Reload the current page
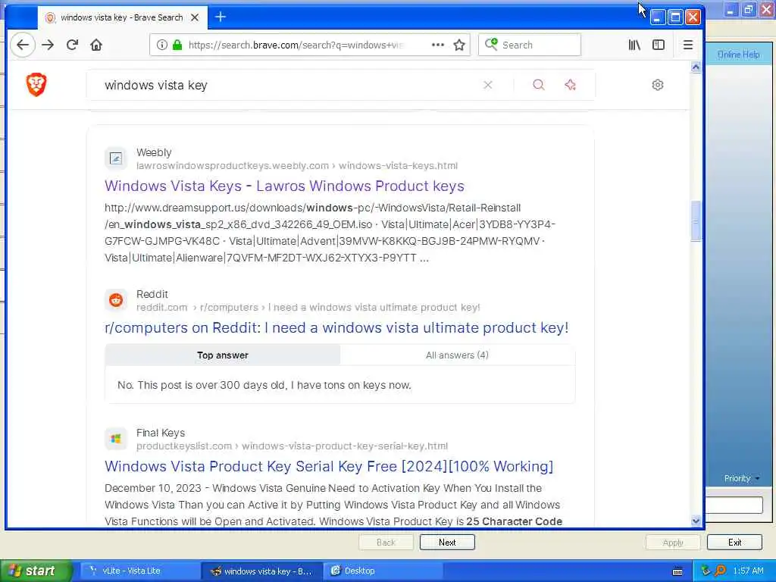 point(72,45)
